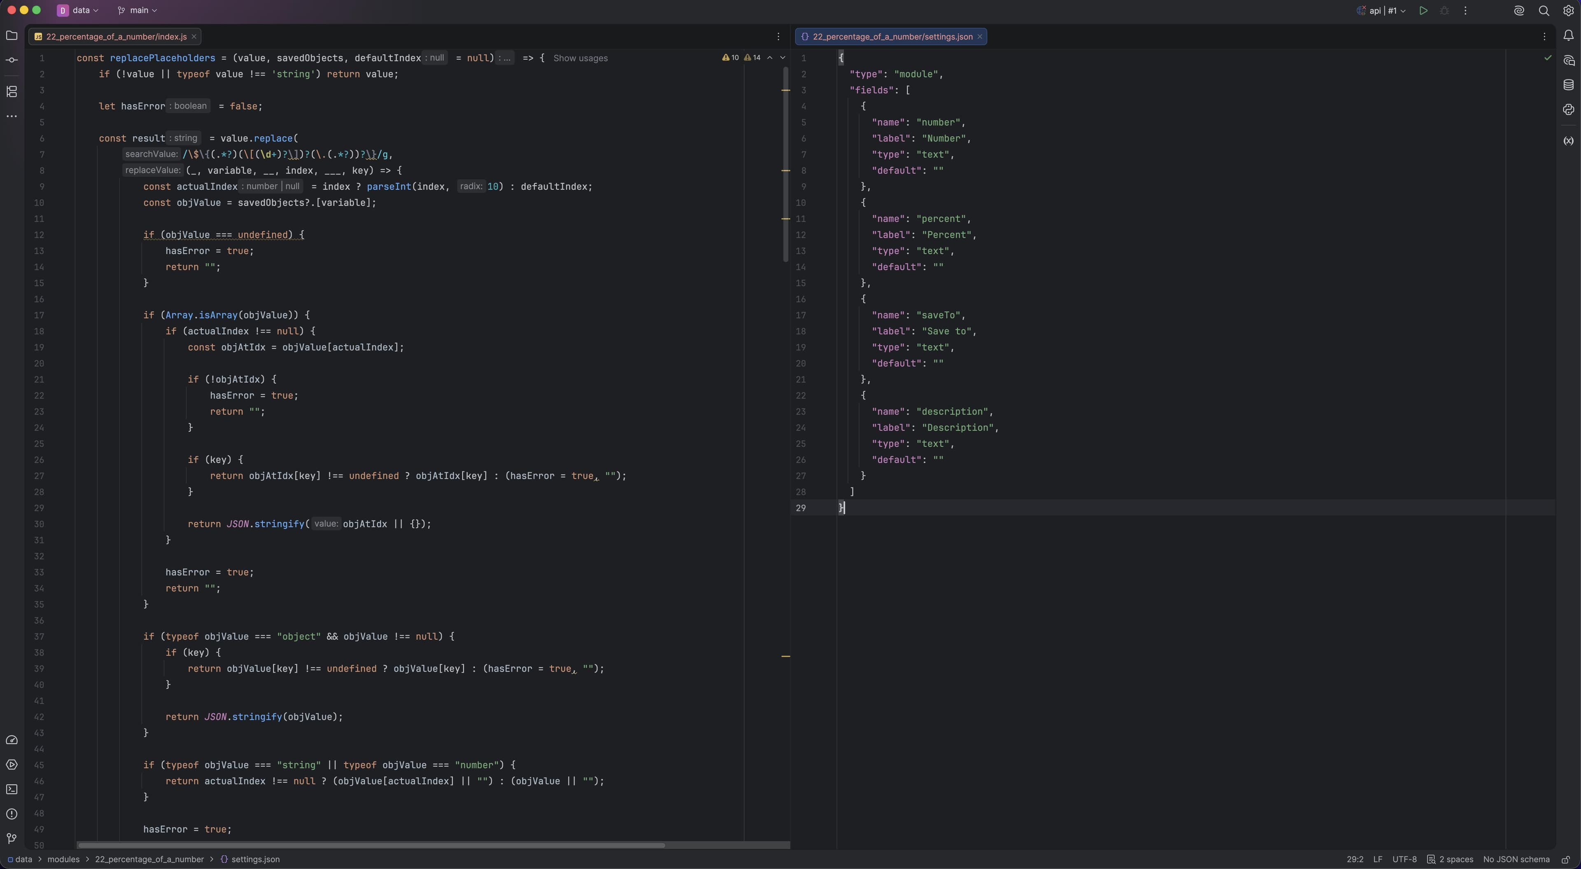Click the Run button in toolbar
The width and height of the screenshot is (1581, 869).
coord(1423,10)
